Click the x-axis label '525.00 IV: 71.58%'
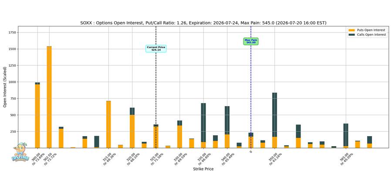Viewport: 392px width, 174px height. pos(156,159)
